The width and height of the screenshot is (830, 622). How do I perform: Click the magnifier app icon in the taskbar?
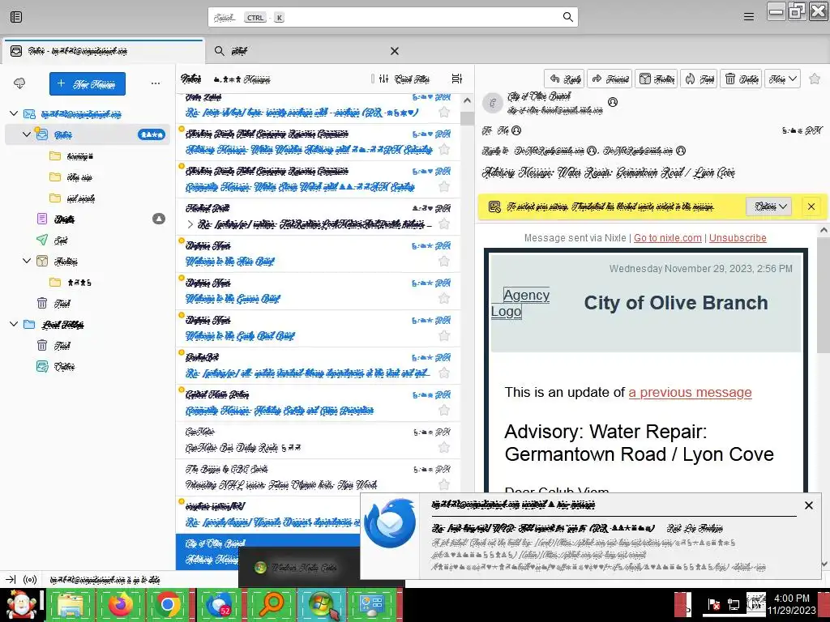(x=271, y=604)
